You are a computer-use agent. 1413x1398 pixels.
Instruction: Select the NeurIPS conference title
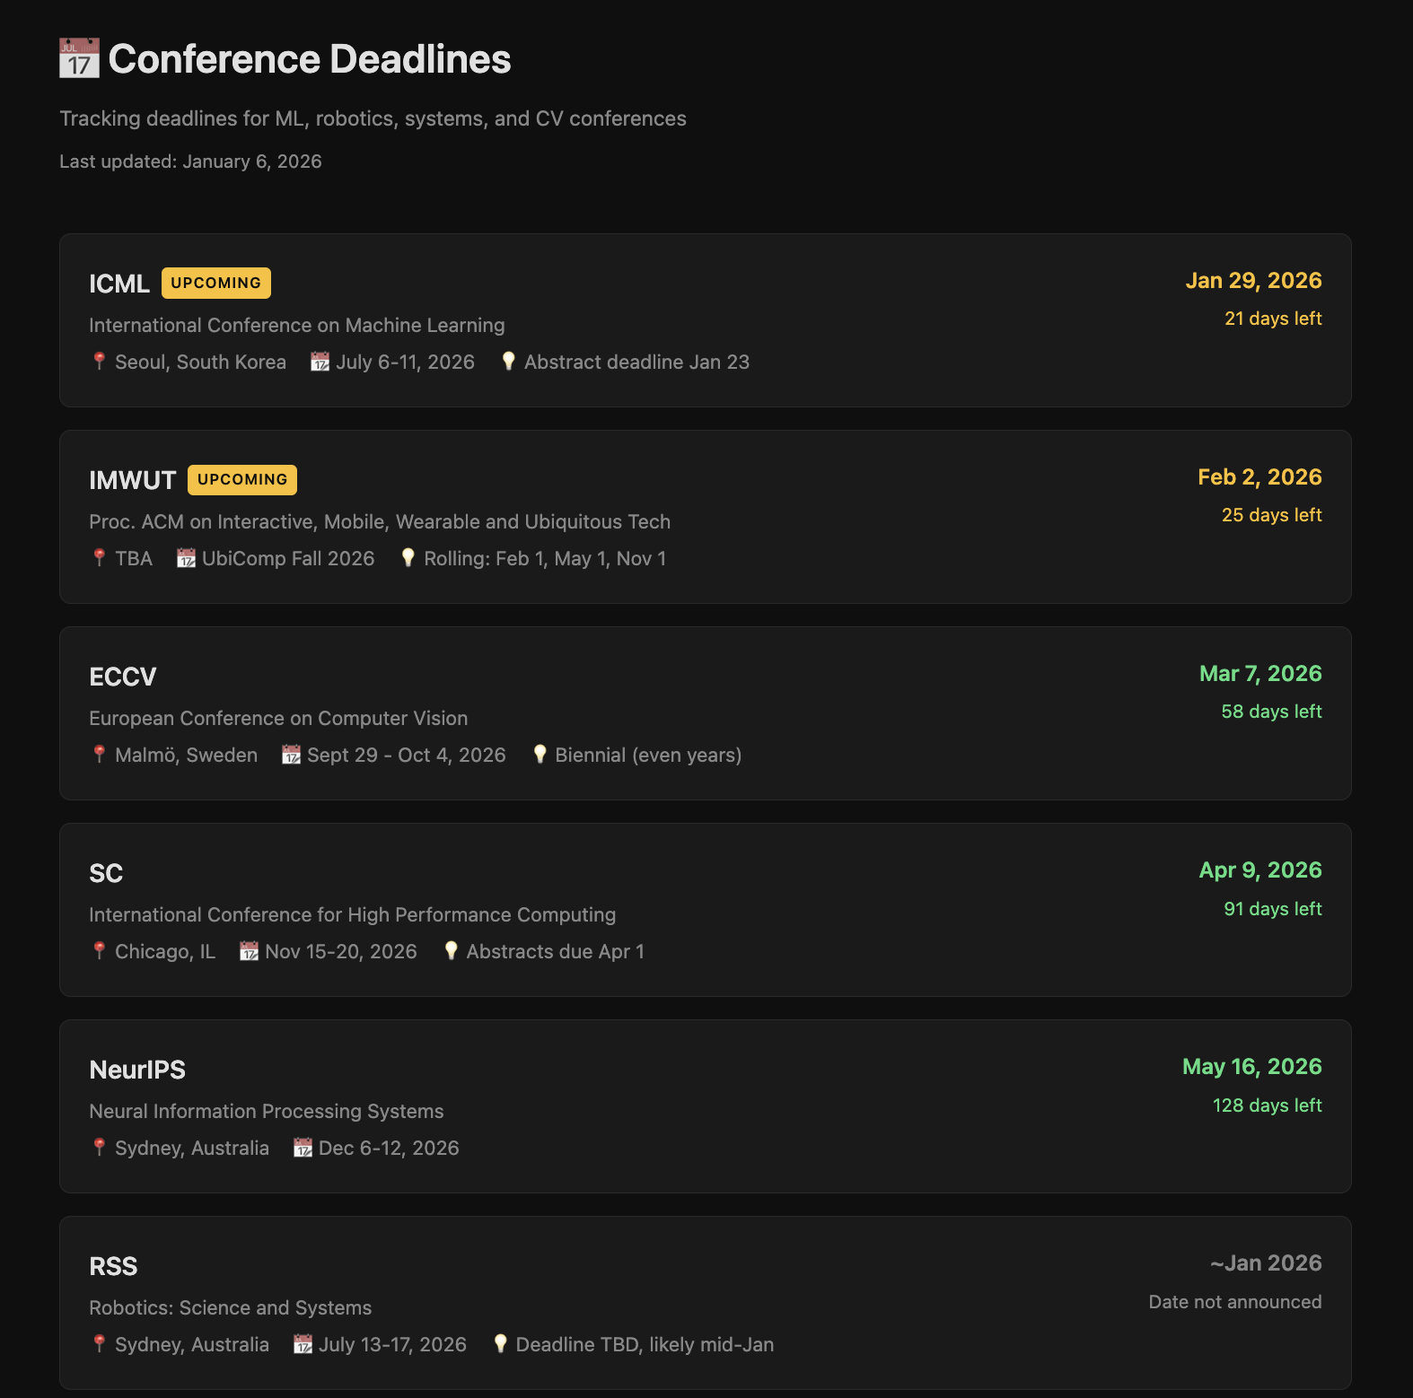137,1070
